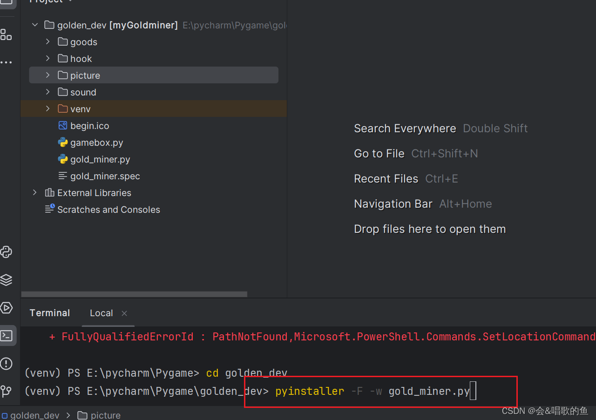Open the Structure tool window icon
The image size is (596, 420).
[x=6, y=34]
